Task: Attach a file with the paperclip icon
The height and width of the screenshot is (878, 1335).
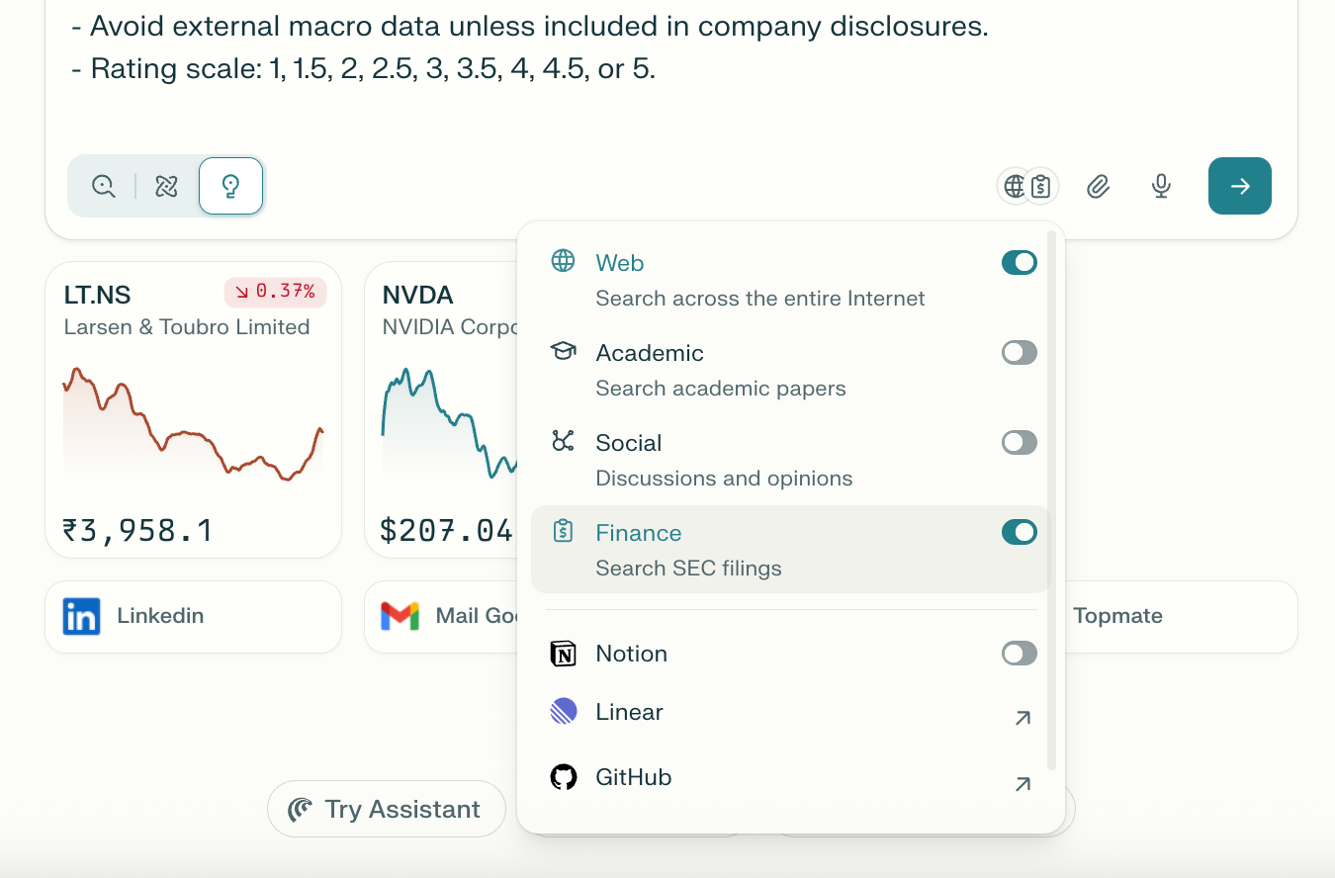Action: tap(1098, 186)
